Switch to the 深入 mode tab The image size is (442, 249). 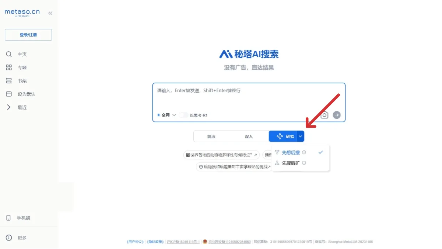pos(249,136)
